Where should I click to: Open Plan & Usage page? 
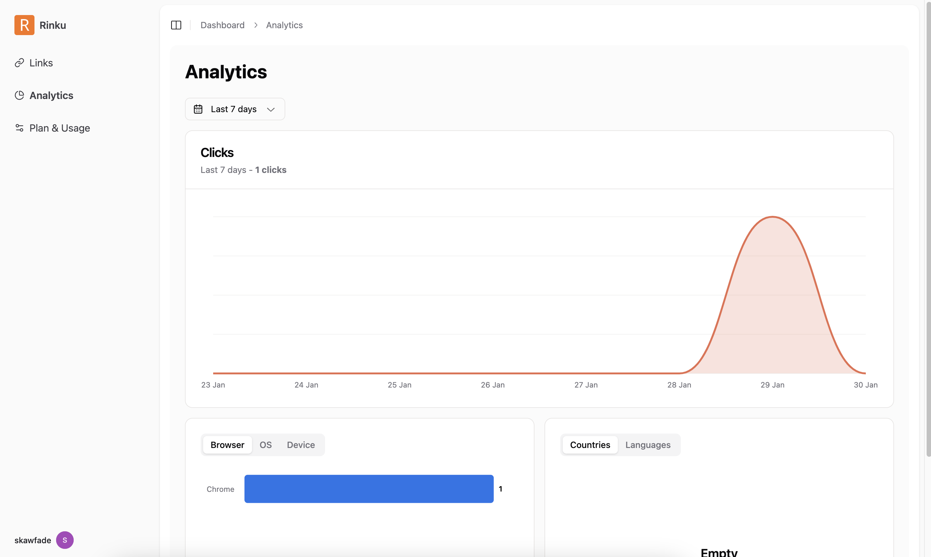click(60, 128)
